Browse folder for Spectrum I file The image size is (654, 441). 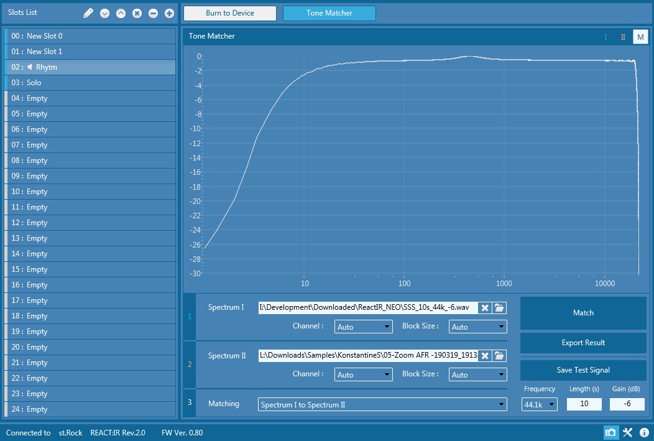(x=499, y=308)
